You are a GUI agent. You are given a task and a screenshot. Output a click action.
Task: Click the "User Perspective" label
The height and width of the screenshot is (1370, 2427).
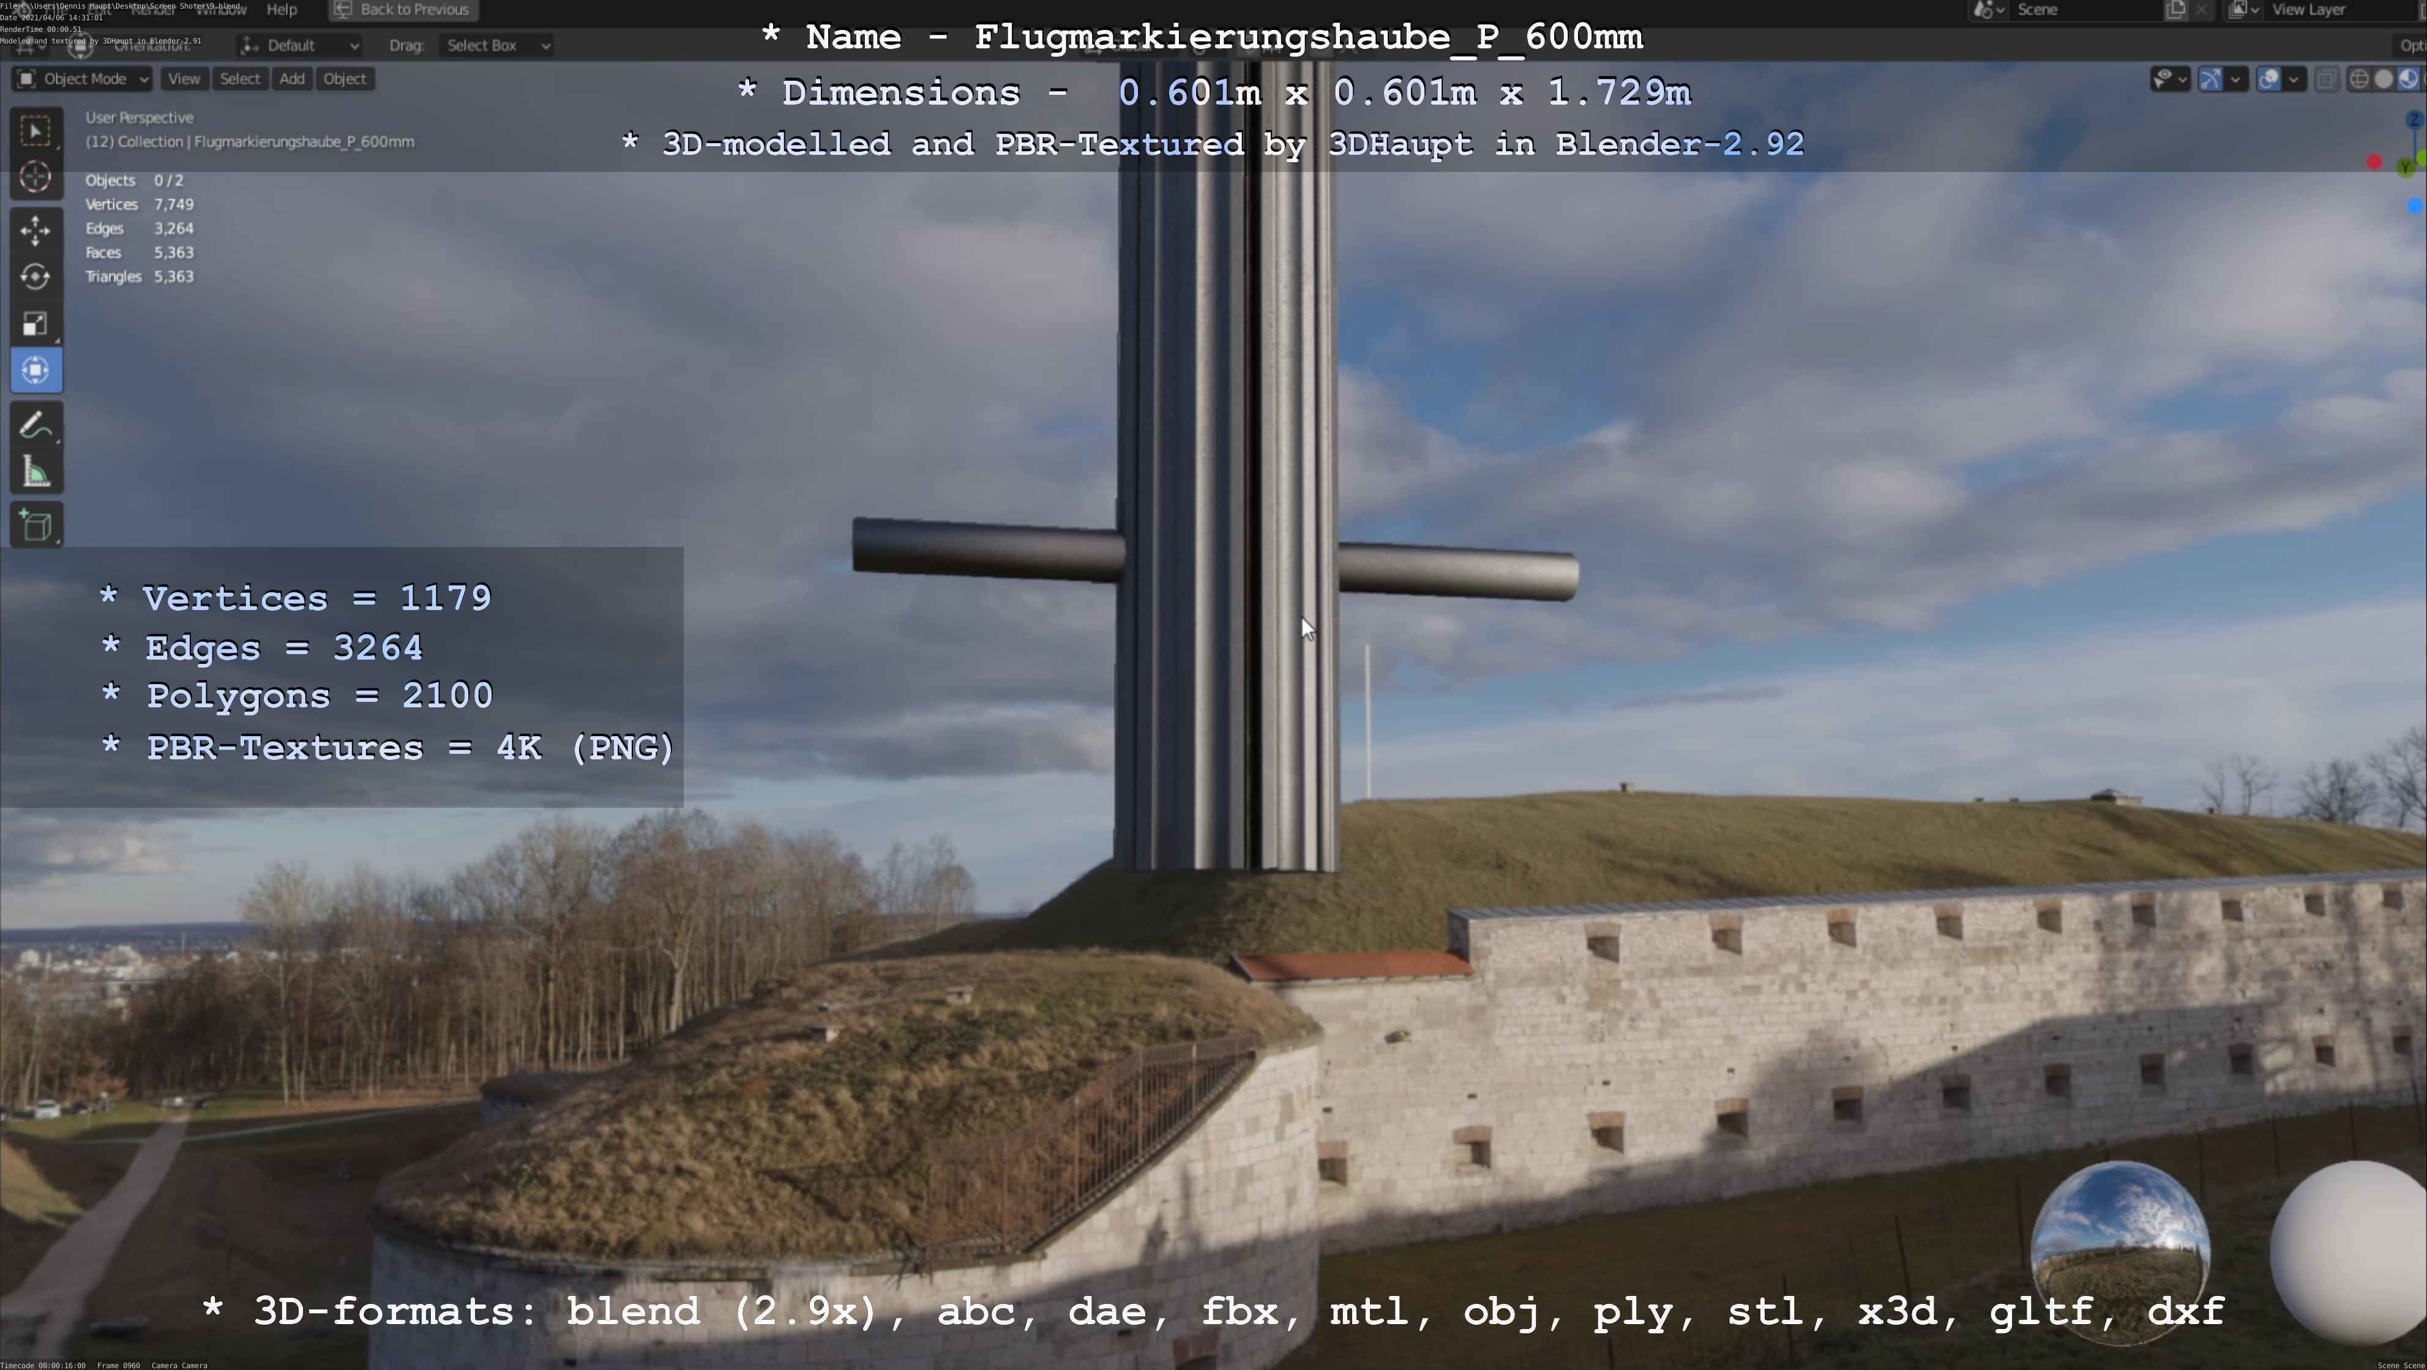pos(140,117)
